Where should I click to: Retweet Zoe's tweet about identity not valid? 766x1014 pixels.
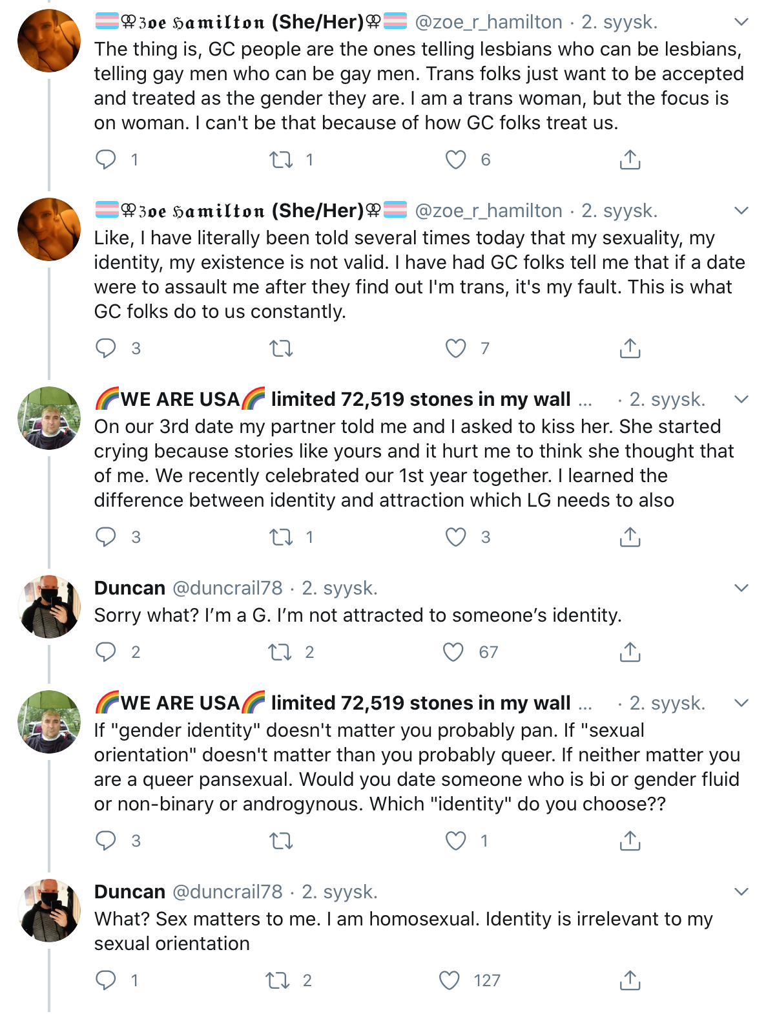point(281,349)
